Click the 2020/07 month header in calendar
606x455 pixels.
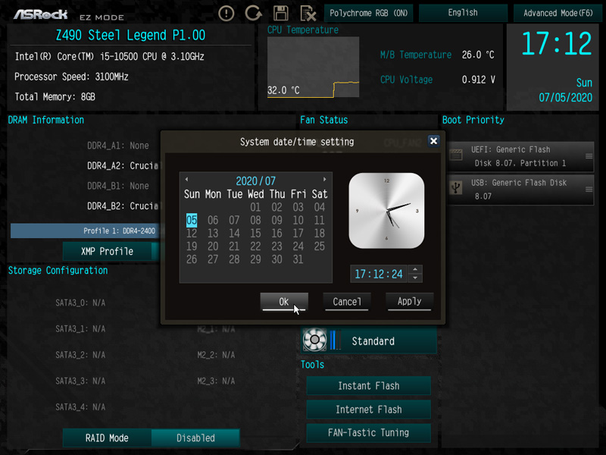pos(255,180)
